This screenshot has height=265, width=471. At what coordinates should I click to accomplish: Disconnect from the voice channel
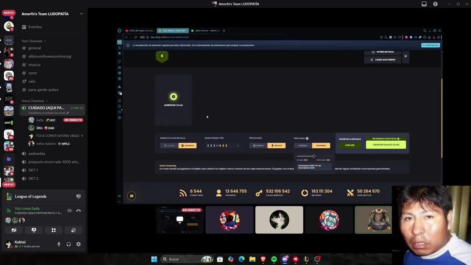tap(78, 211)
